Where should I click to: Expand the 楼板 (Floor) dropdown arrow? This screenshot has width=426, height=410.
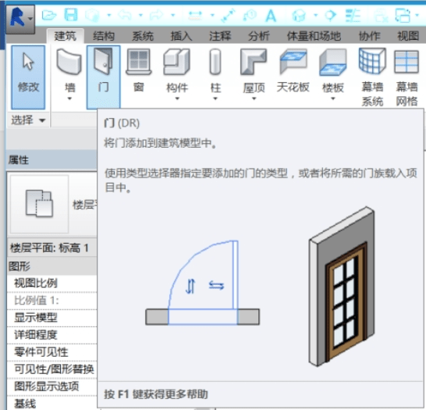coord(333,98)
